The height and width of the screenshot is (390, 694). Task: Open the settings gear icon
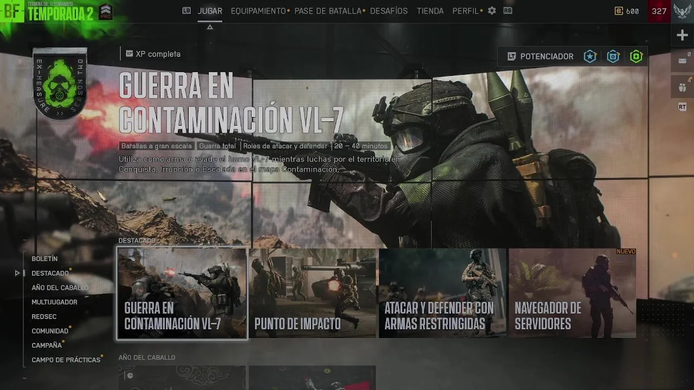[492, 11]
